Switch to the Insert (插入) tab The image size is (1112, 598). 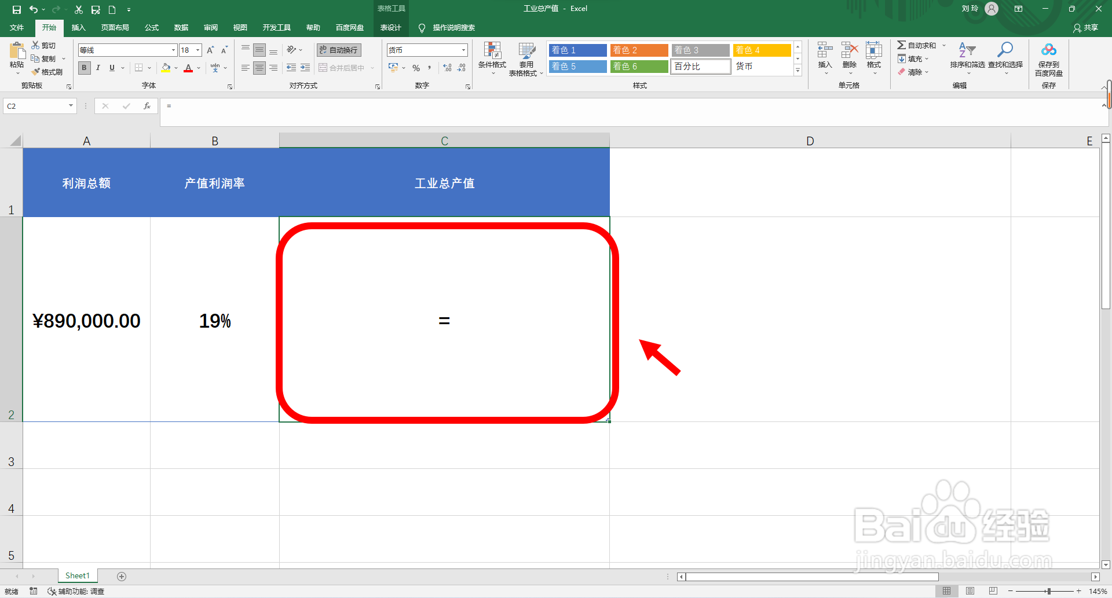[x=78, y=27]
